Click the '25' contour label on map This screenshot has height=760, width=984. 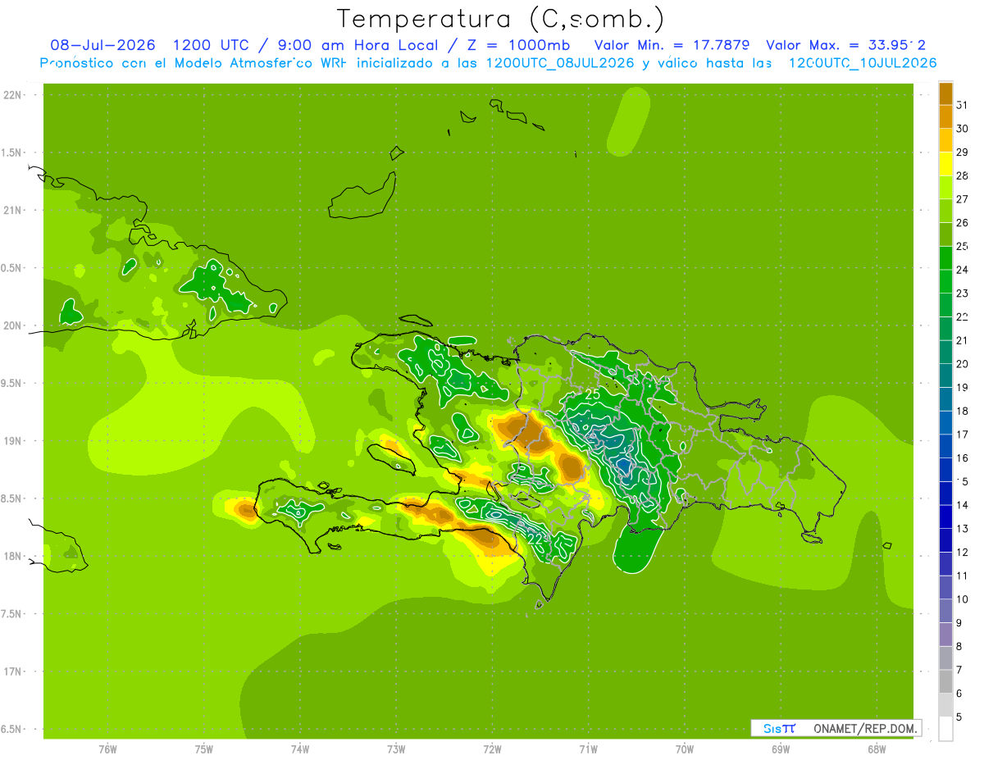(x=593, y=396)
